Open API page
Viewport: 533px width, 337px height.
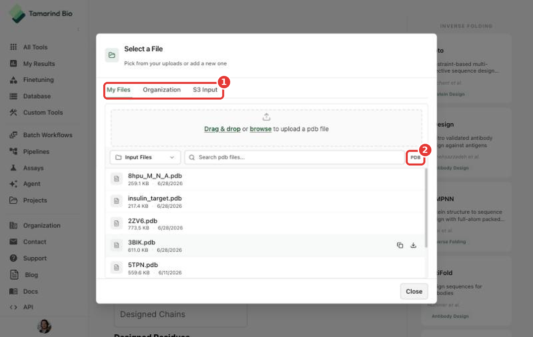21,307
